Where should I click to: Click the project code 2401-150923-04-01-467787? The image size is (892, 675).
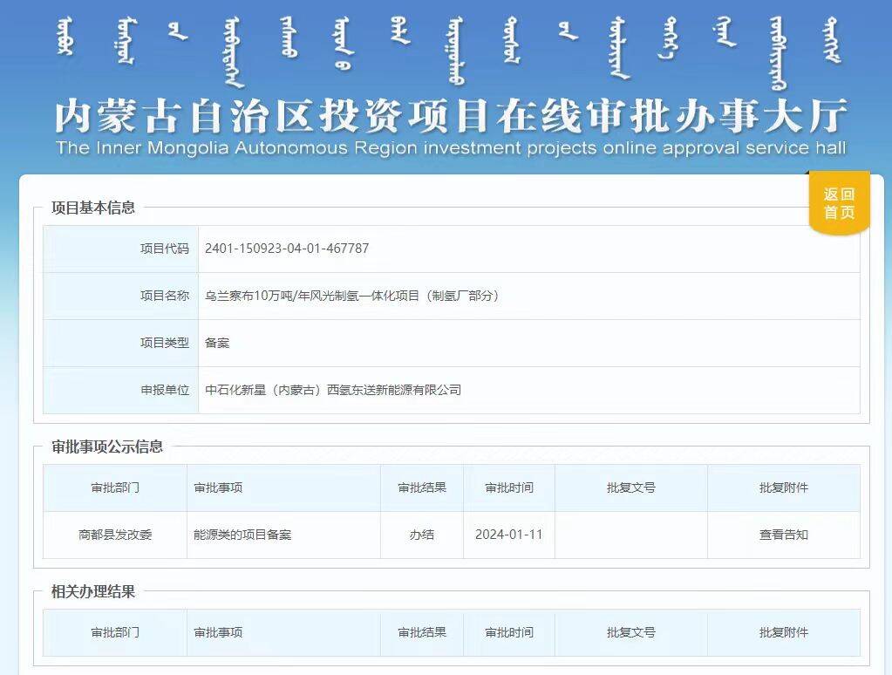[x=287, y=249]
